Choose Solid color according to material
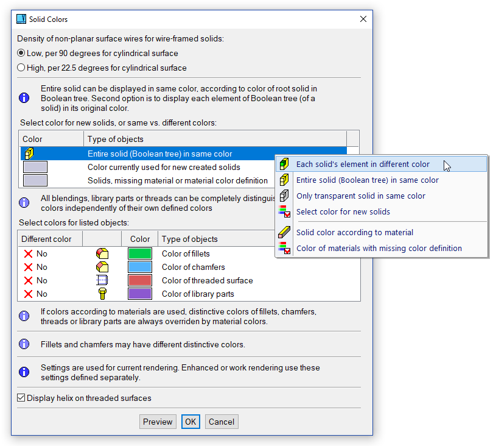 pos(354,233)
